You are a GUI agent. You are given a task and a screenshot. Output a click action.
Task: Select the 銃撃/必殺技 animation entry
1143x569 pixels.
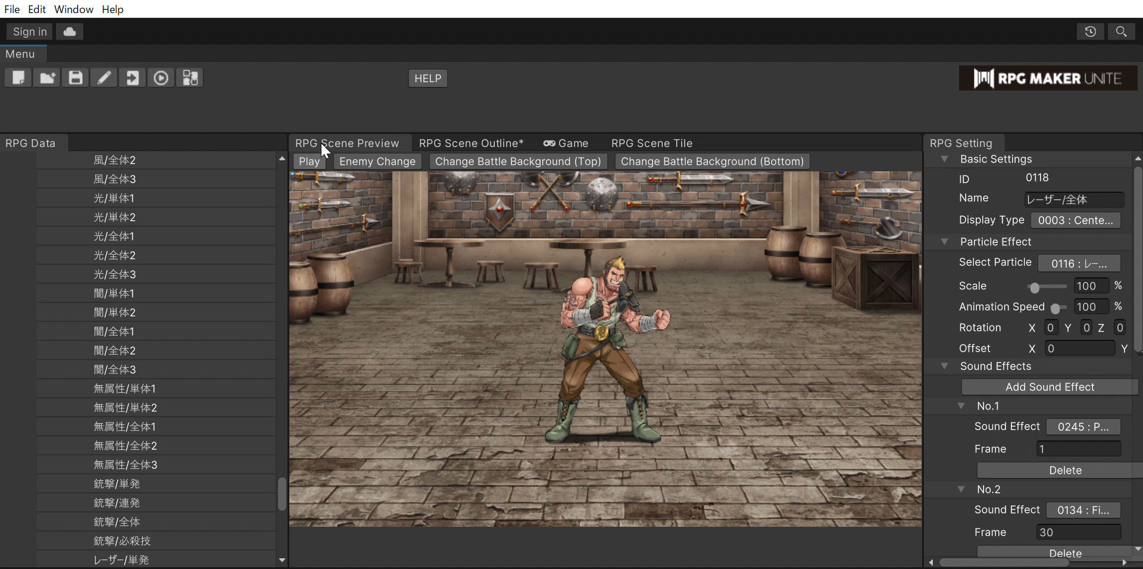[156, 541]
